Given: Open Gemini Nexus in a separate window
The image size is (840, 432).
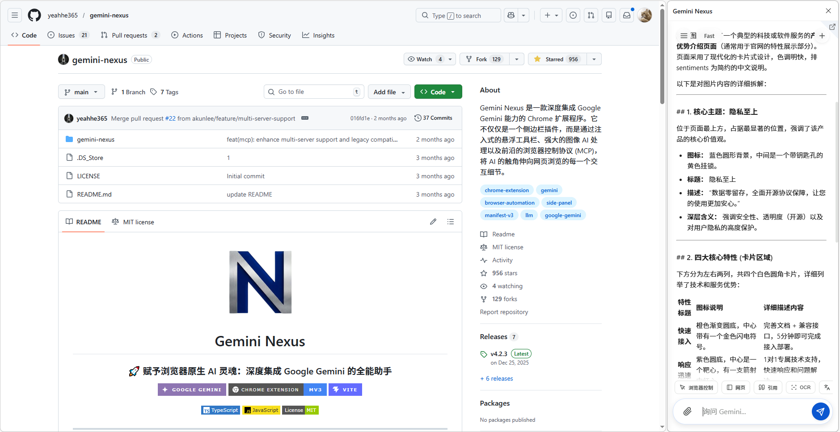Looking at the screenshot, I should click(x=832, y=27).
